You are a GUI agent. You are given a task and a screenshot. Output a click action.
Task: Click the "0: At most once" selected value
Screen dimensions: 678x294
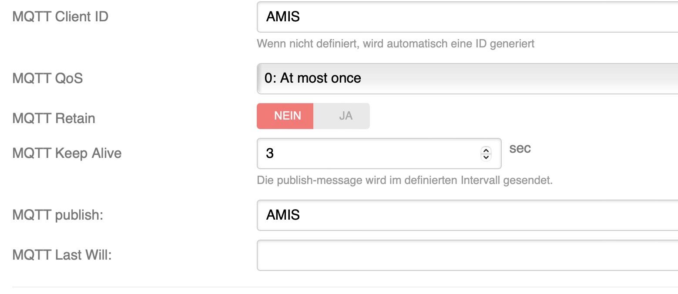point(313,78)
